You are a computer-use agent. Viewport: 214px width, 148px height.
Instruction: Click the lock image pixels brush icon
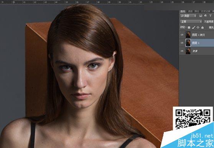click(x=193, y=28)
